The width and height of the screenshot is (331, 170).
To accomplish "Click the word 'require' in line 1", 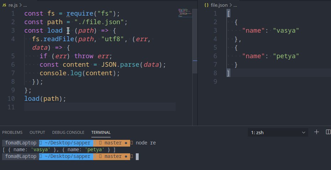I will pyautogui.click(x=80, y=14).
